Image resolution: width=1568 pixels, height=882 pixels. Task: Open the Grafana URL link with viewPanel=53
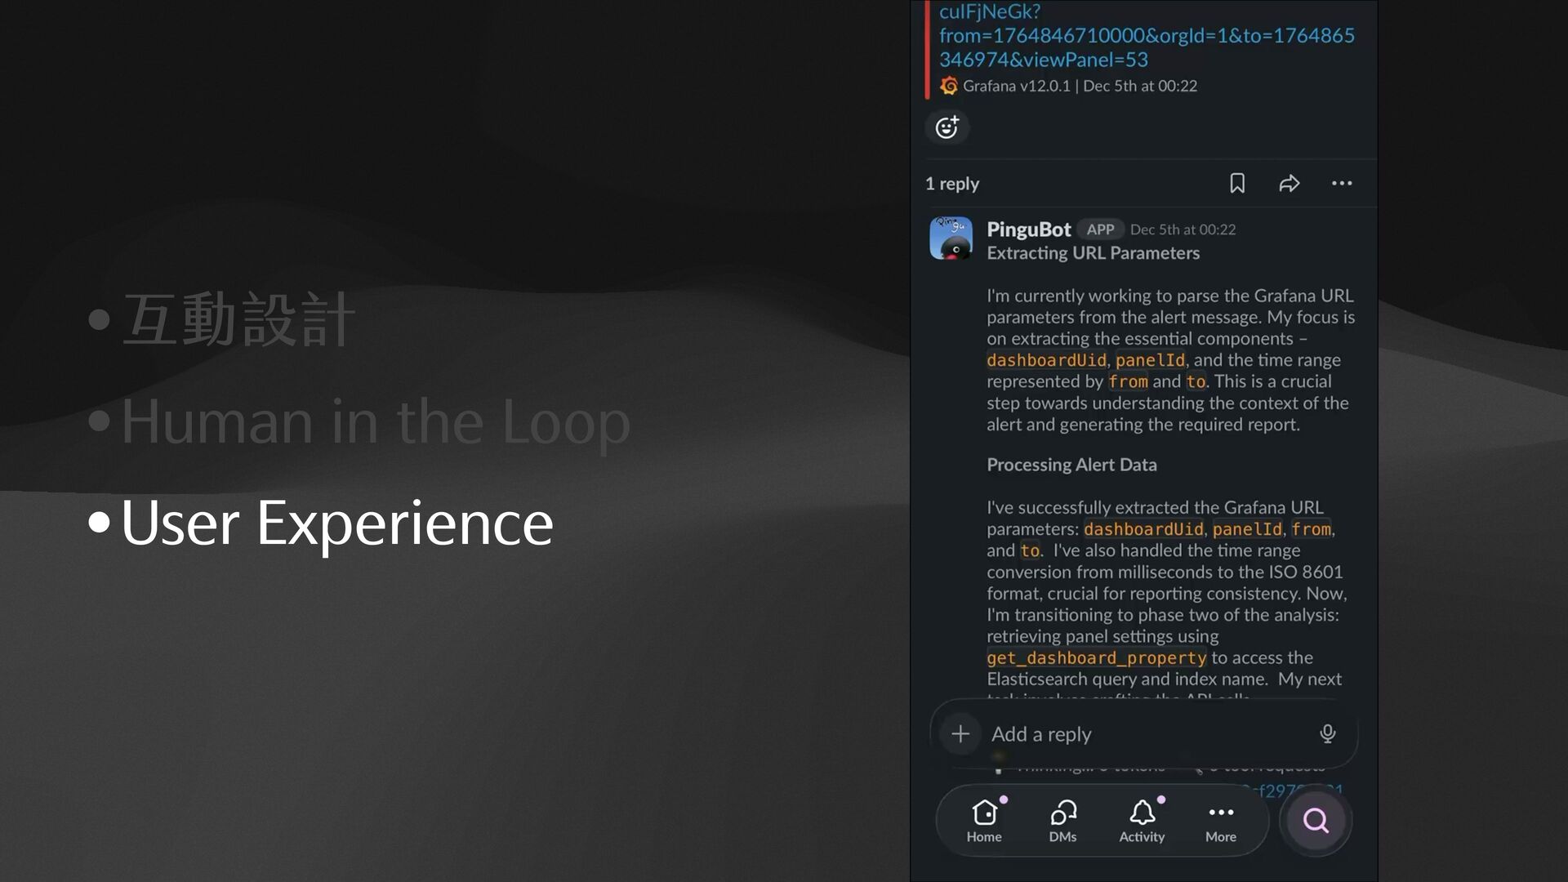point(1146,36)
